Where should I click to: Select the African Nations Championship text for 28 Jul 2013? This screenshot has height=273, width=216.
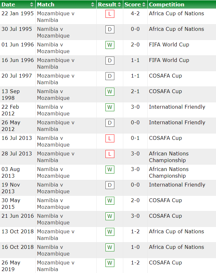click(x=169, y=157)
